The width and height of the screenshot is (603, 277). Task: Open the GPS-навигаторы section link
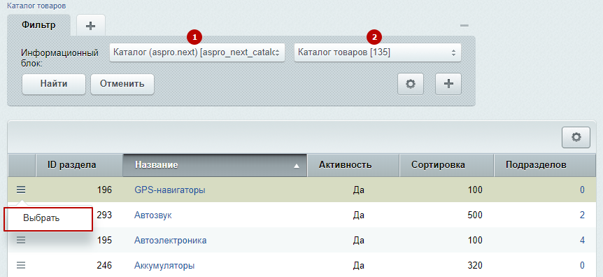(x=169, y=190)
